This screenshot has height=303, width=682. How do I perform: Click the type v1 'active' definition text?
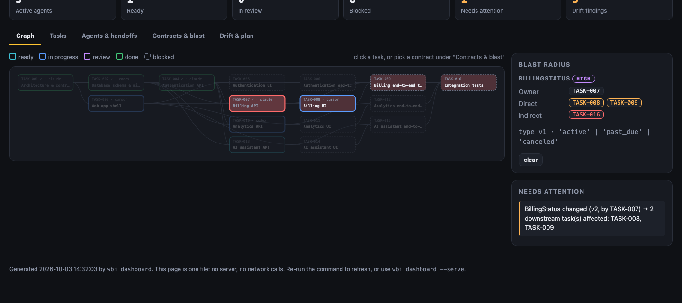pyautogui.click(x=584, y=137)
